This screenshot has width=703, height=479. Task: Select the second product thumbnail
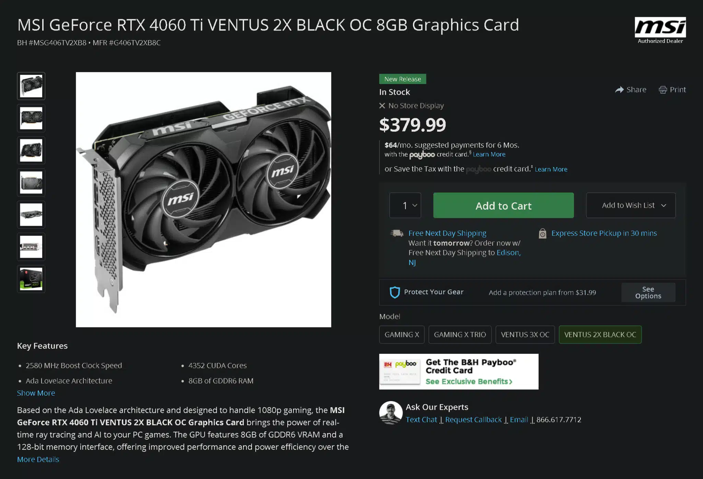point(31,118)
